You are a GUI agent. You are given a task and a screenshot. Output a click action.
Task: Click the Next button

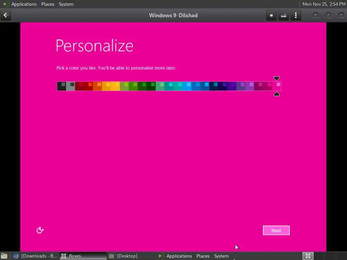click(x=276, y=230)
